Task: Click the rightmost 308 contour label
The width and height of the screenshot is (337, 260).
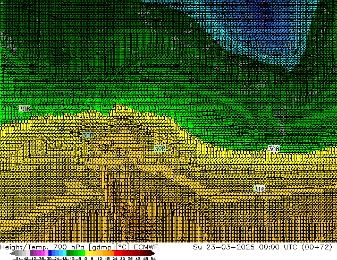Action: [x=273, y=149]
